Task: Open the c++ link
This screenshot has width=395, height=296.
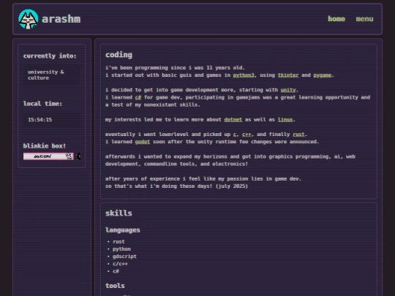Action: (247, 134)
